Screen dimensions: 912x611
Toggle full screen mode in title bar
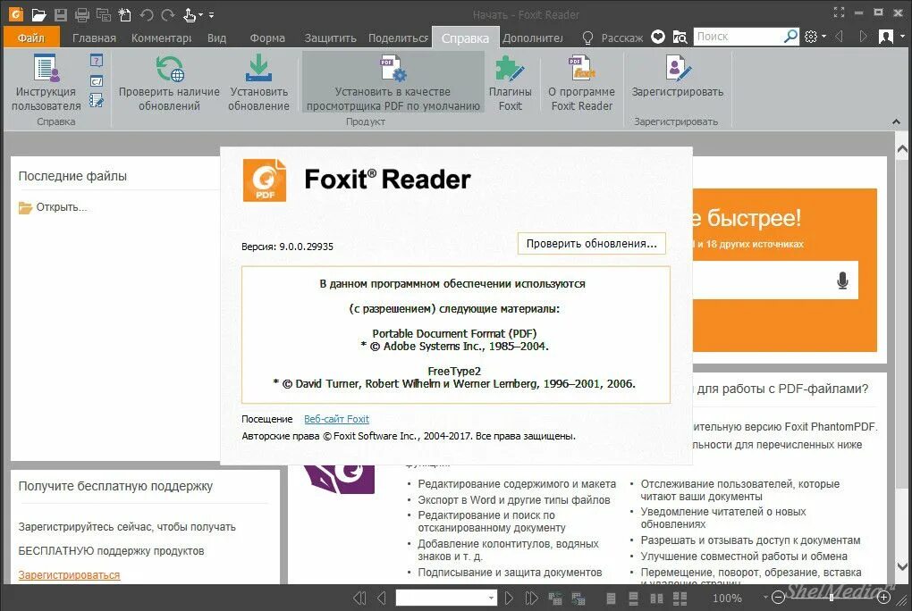(x=839, y=13)
